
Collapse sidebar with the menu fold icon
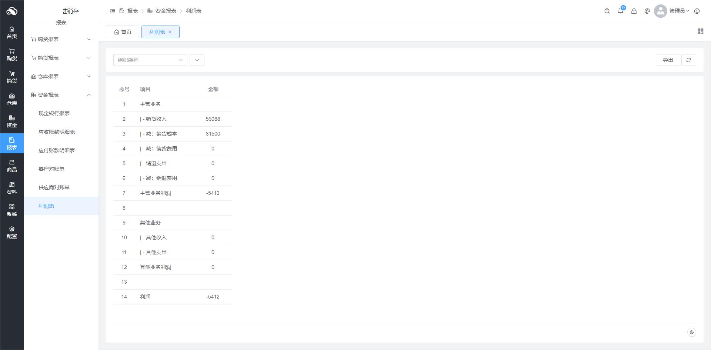pos(113,11)
